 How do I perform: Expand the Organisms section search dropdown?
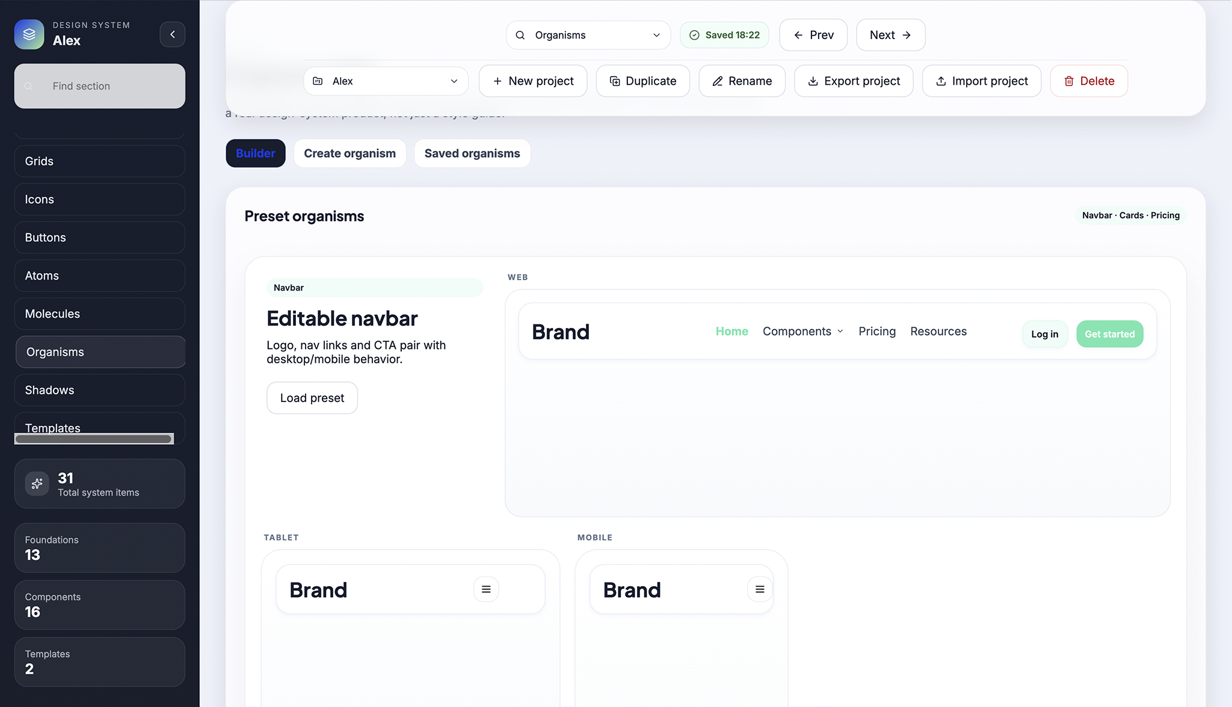pyautogui.click(x=656, y=35)
